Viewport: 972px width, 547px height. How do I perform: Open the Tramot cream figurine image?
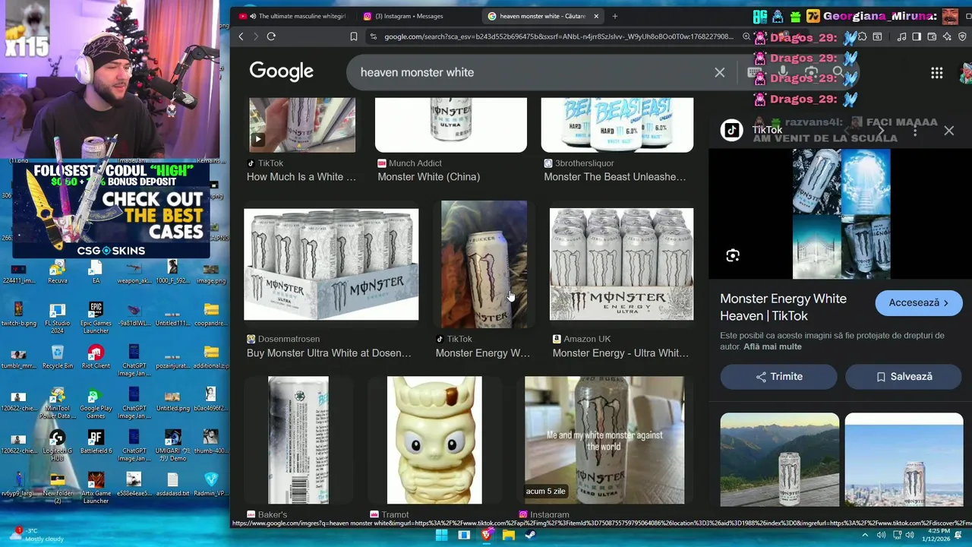tap(434, 440)
